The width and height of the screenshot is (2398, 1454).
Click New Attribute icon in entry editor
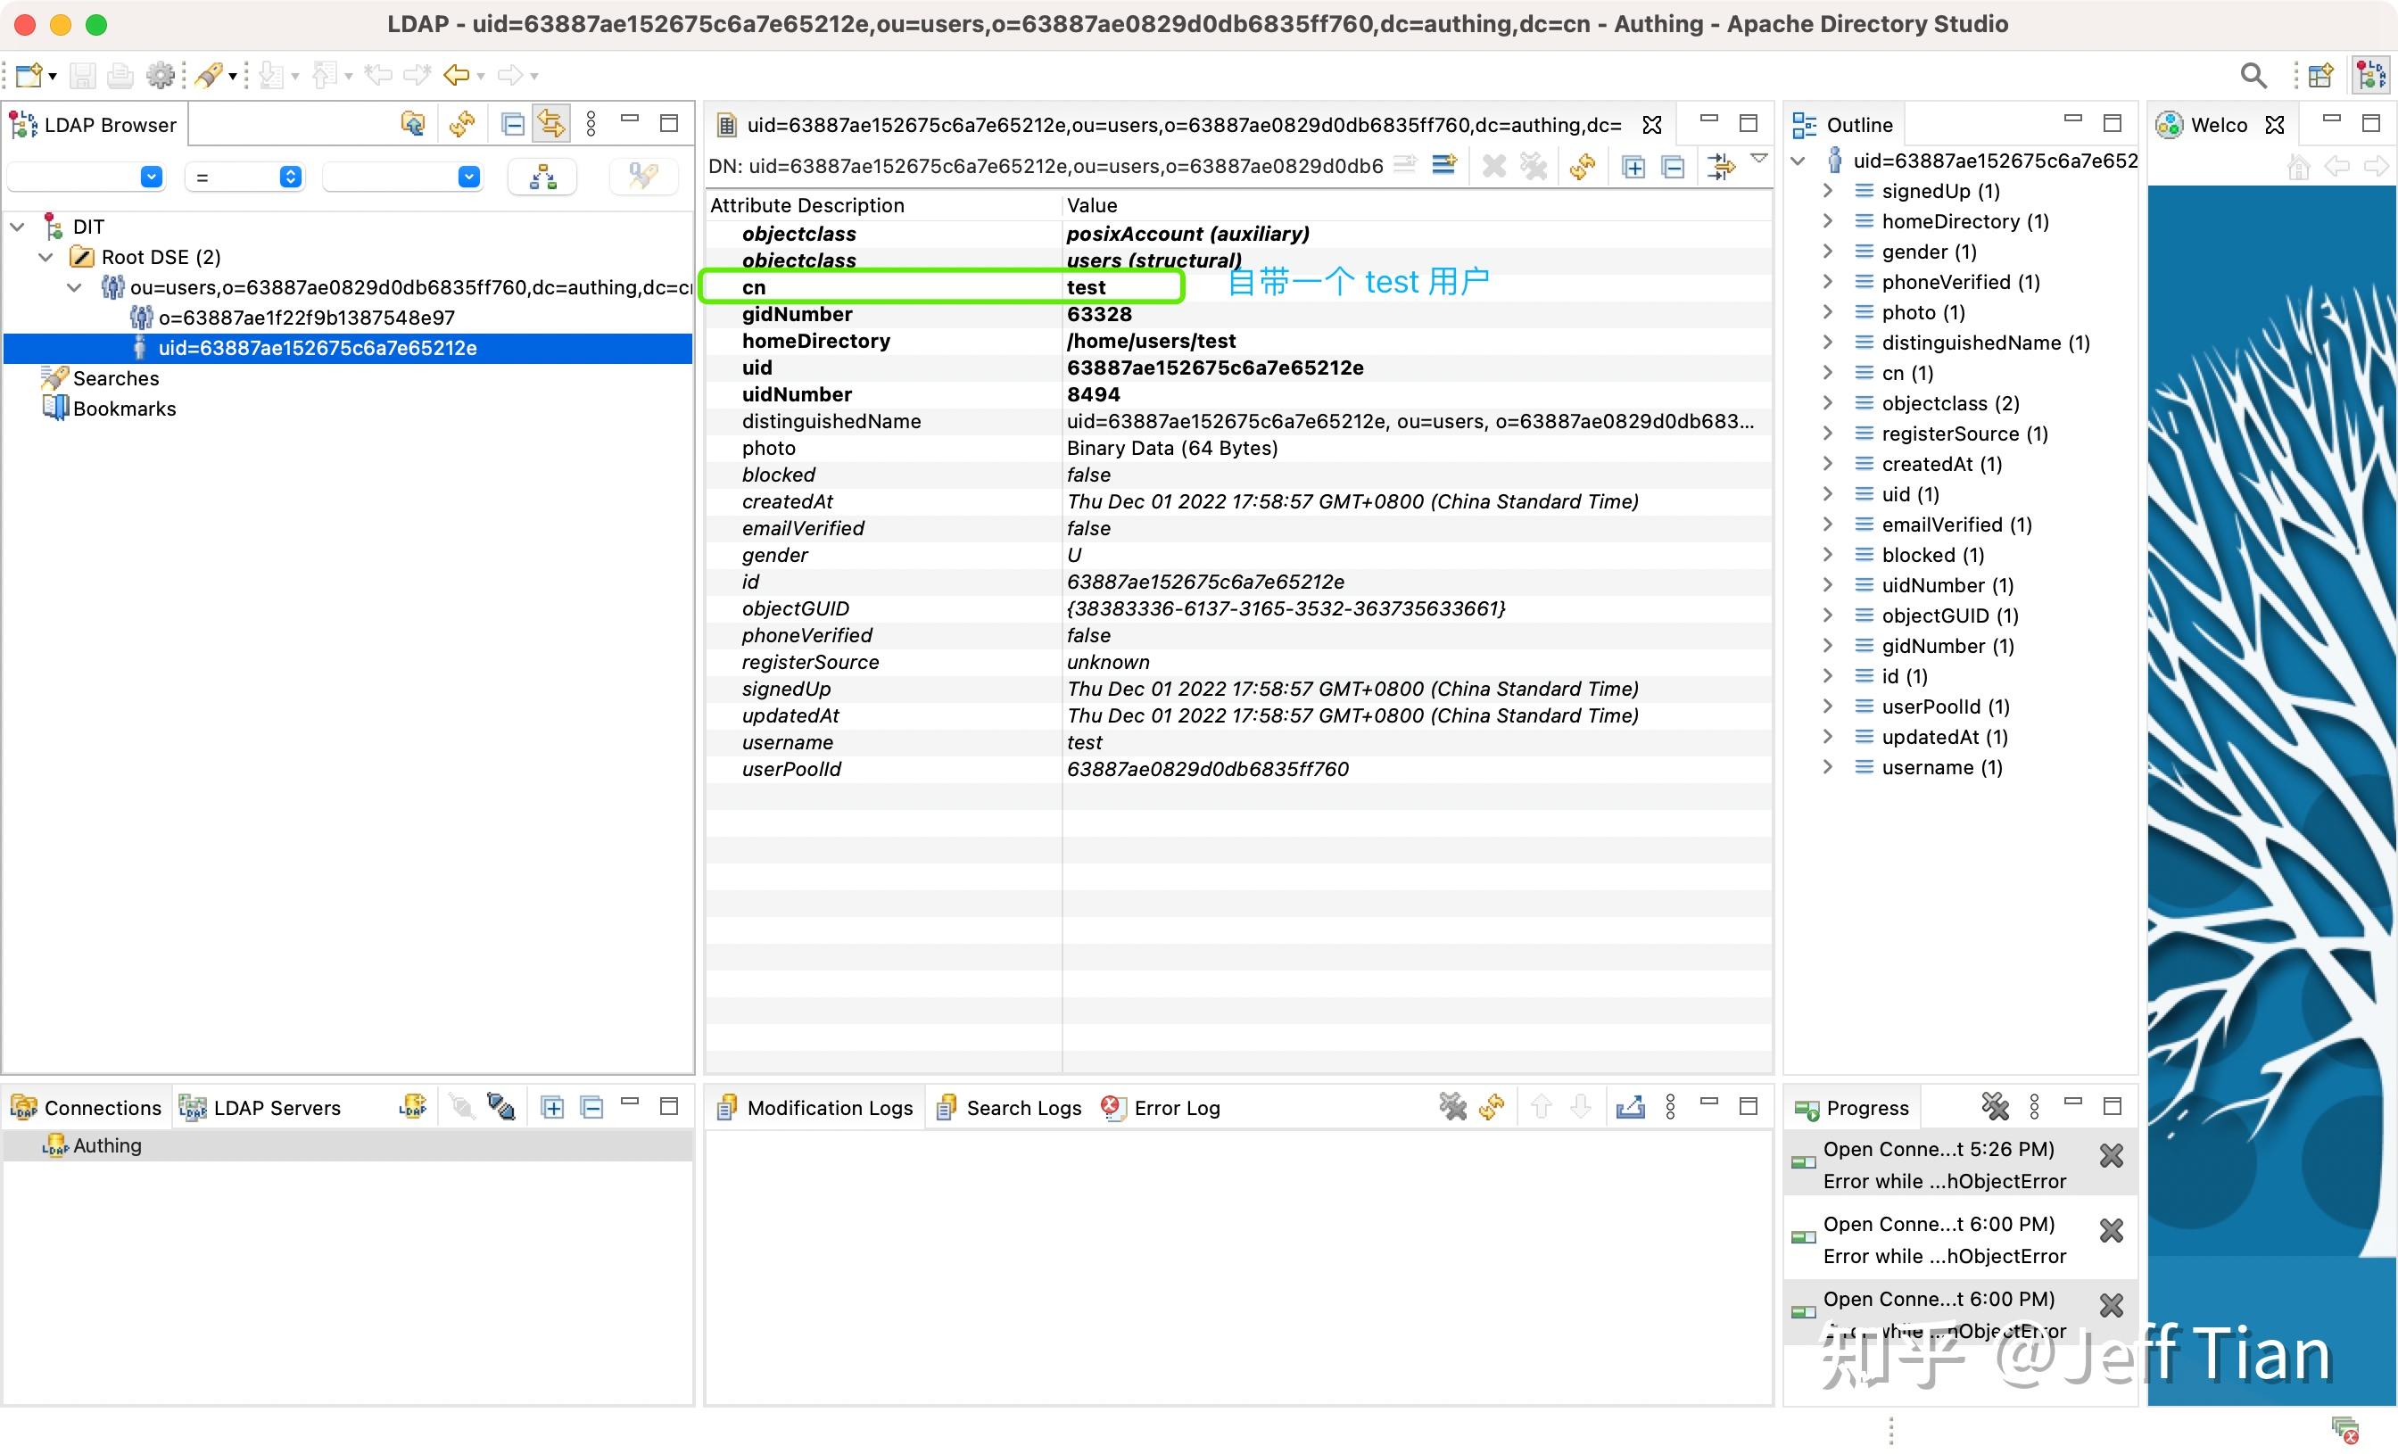(x=1443, y=165)
